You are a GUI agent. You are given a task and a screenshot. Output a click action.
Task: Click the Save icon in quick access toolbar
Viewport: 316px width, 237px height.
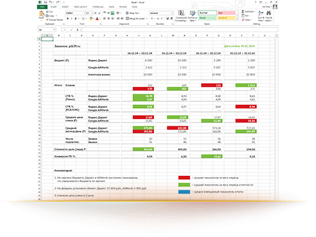point(46,2)
